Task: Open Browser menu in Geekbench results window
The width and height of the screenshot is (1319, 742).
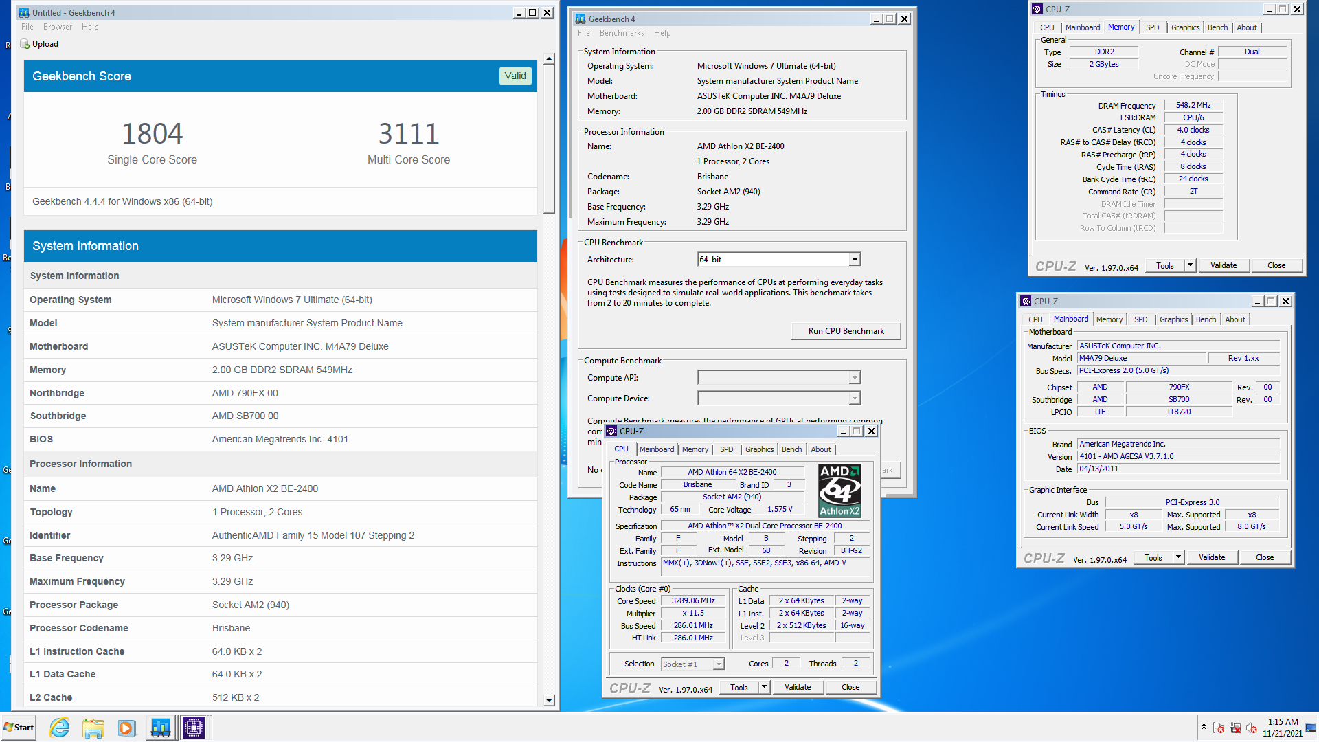Action: (58, 27)
